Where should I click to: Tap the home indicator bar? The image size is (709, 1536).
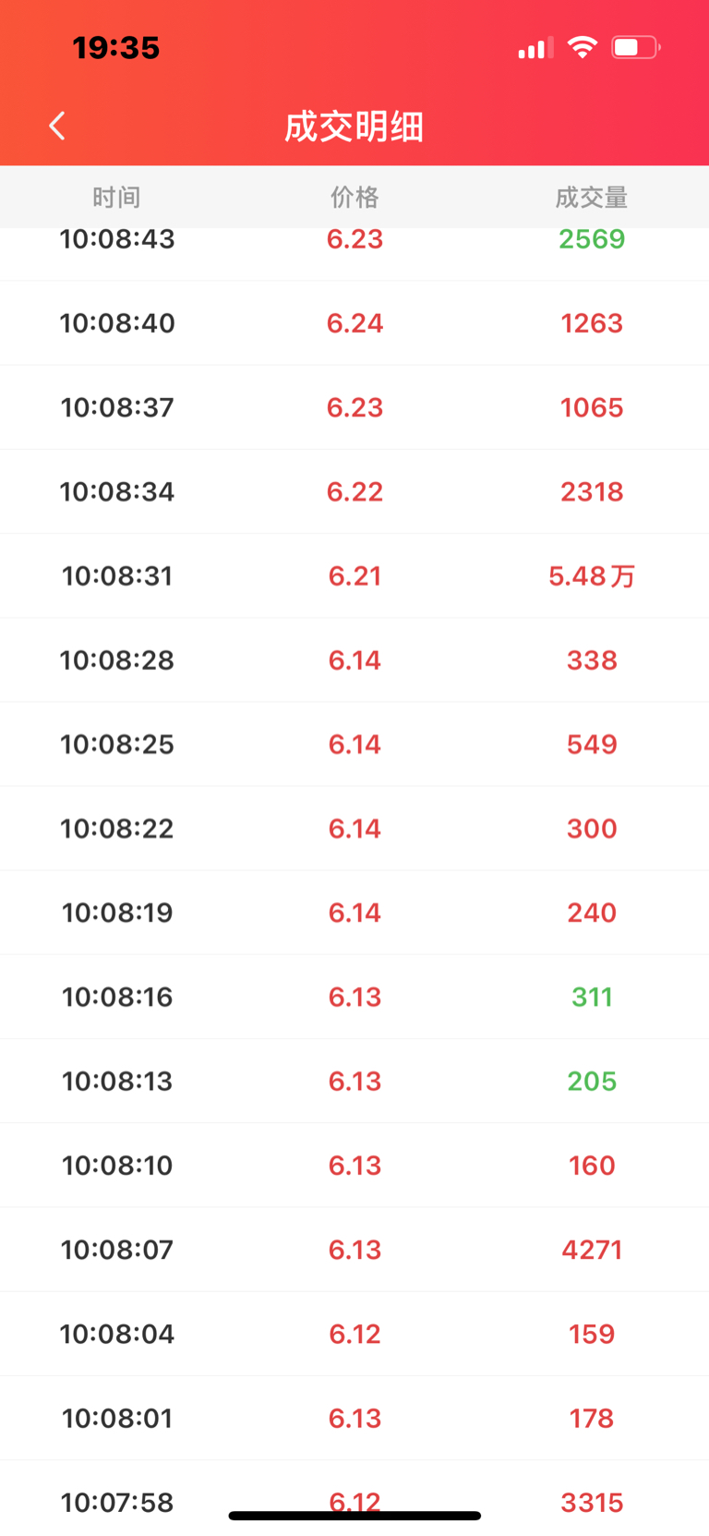click(x=354, y=1516)
